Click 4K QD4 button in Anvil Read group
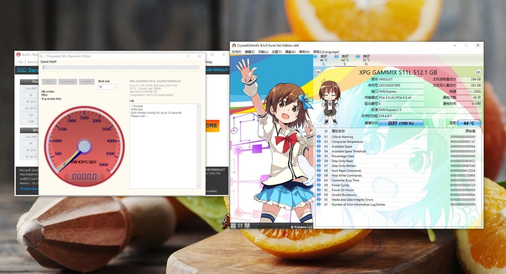Screen dimensions: 506x274 click(x=29, y=102)
